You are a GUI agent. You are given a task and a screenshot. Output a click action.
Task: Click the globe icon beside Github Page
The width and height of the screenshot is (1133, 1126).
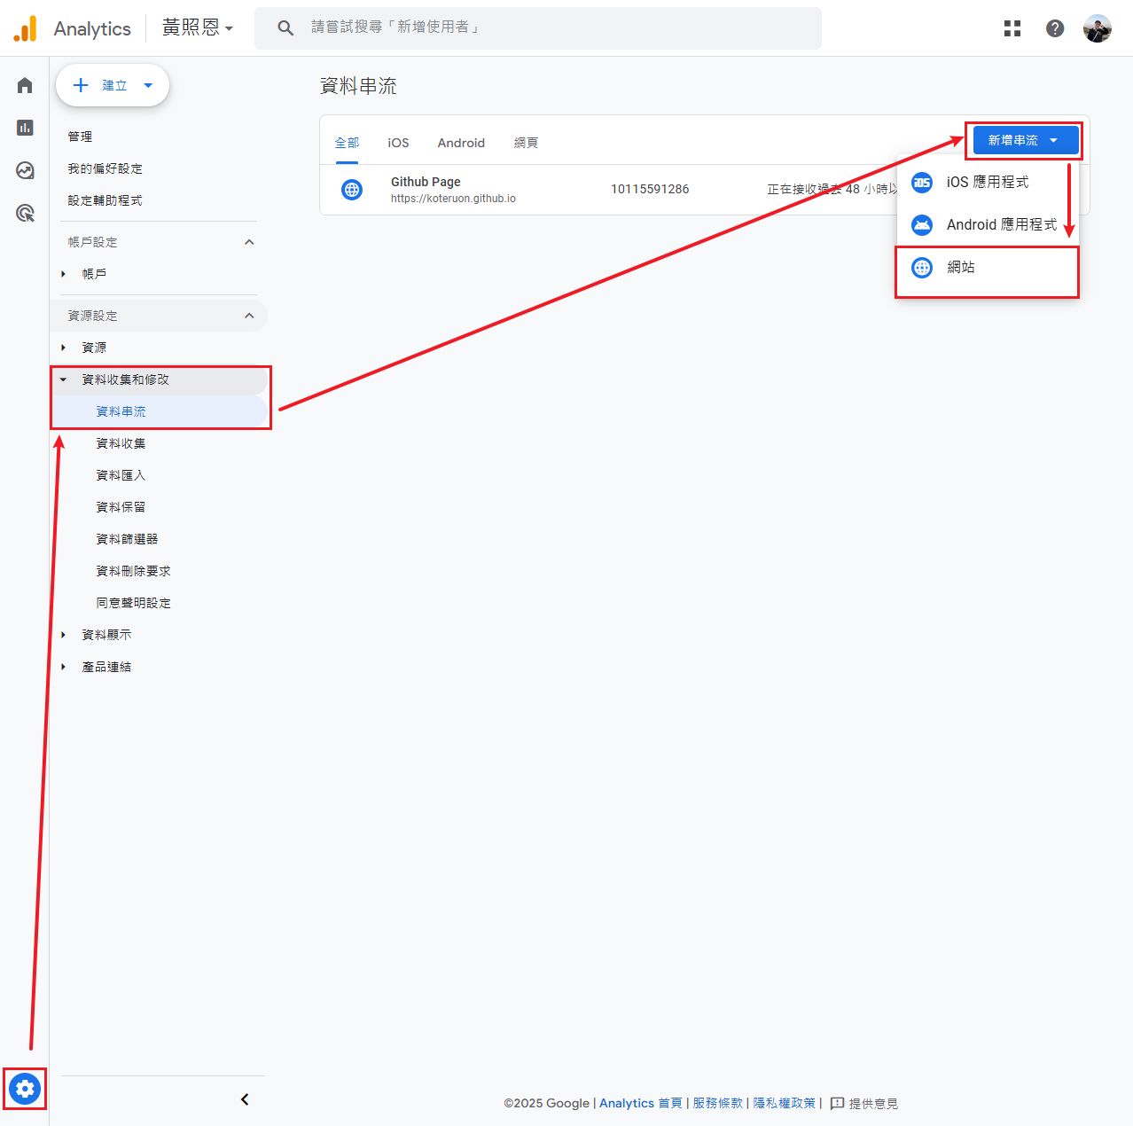352,189
